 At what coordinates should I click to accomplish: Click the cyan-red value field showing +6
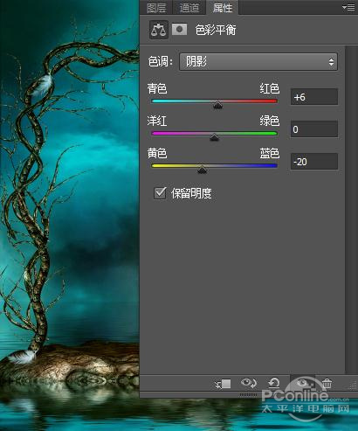point(314,97)
